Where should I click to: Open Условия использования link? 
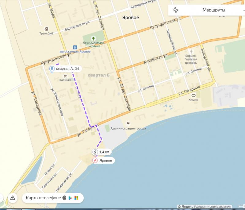(x=212, y=207)
